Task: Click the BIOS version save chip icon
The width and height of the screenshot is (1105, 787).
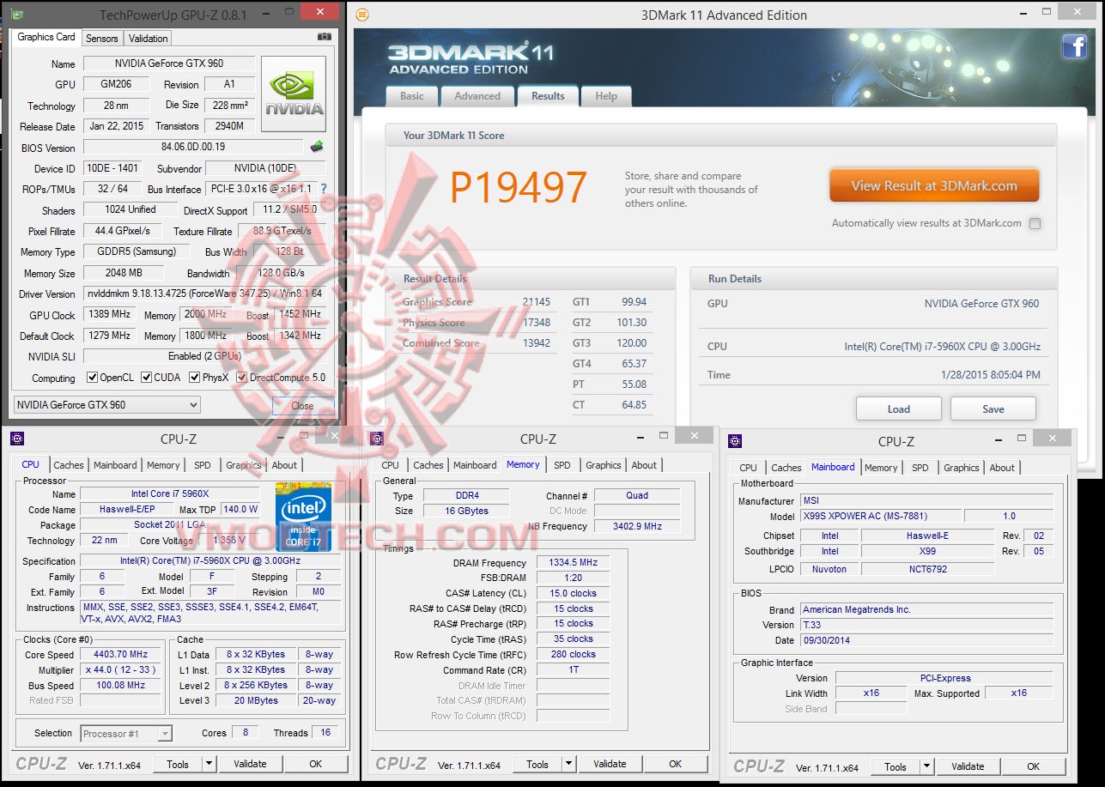Action: tap(317, 147)
